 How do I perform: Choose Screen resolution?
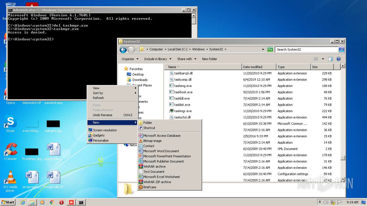click(x=113, y=130)
